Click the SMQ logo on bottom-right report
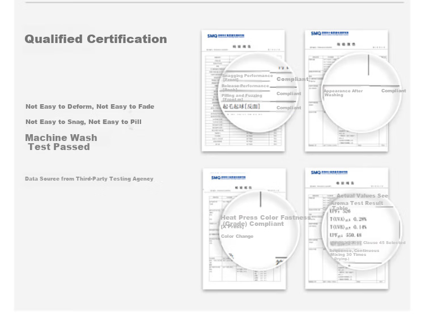This screenshot has height=321, width=425. [x=329, y=173]
